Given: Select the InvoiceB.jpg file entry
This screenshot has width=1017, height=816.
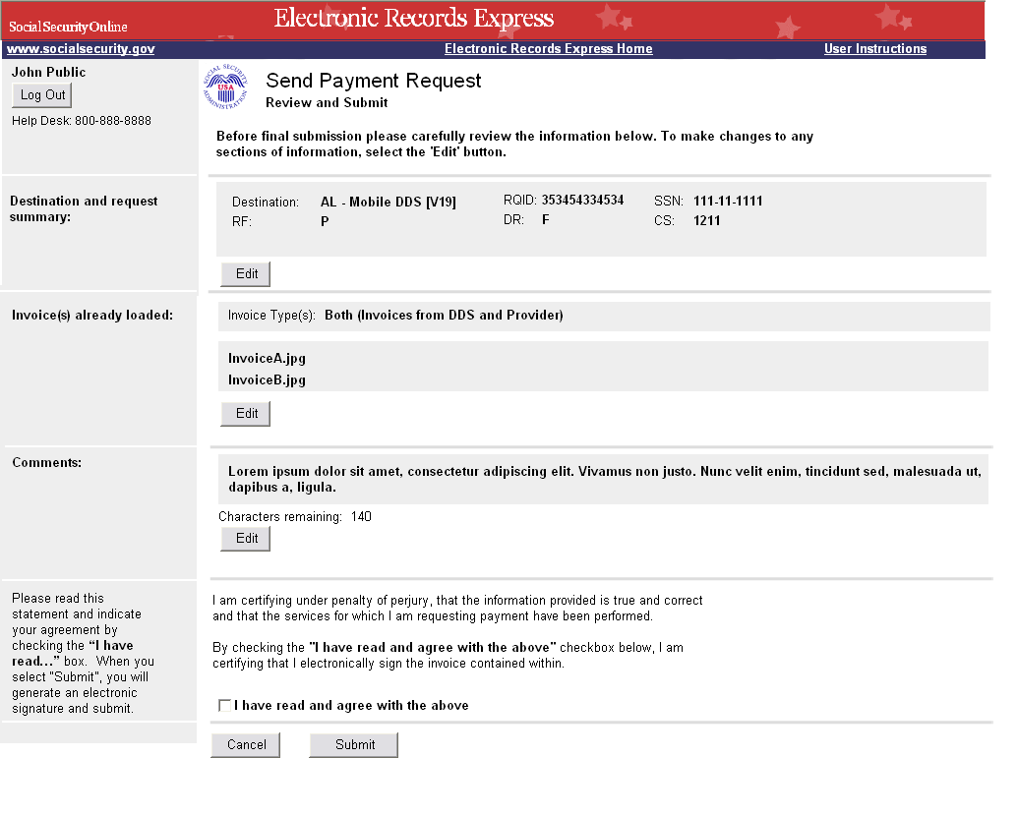Looking at the screenshot, I should [x=267, y=380].
